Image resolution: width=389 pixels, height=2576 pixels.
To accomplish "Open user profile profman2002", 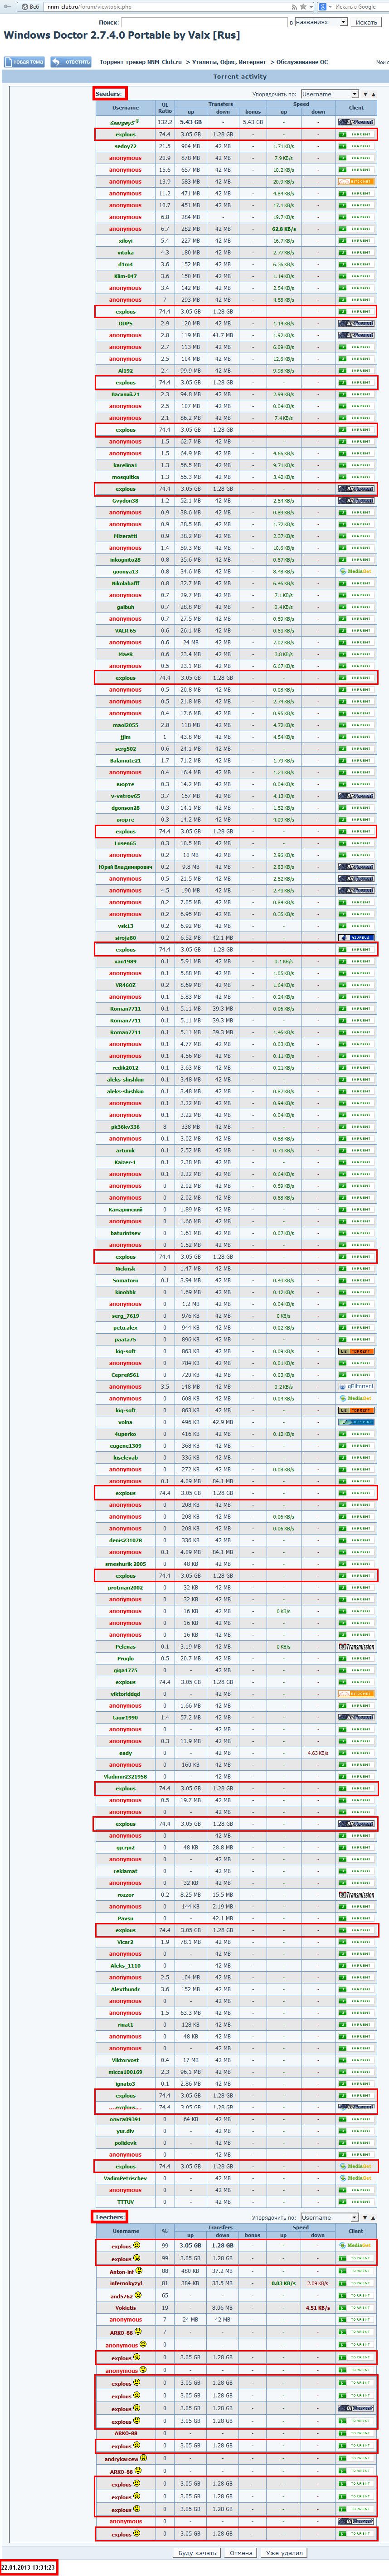I will point(126,1587).
